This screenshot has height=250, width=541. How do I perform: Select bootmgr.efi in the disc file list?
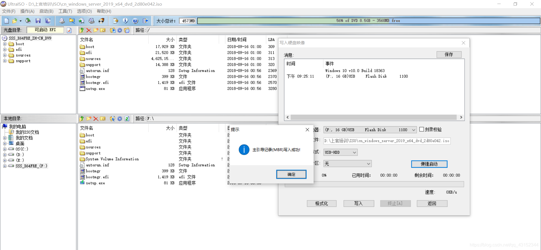[97, 83]
